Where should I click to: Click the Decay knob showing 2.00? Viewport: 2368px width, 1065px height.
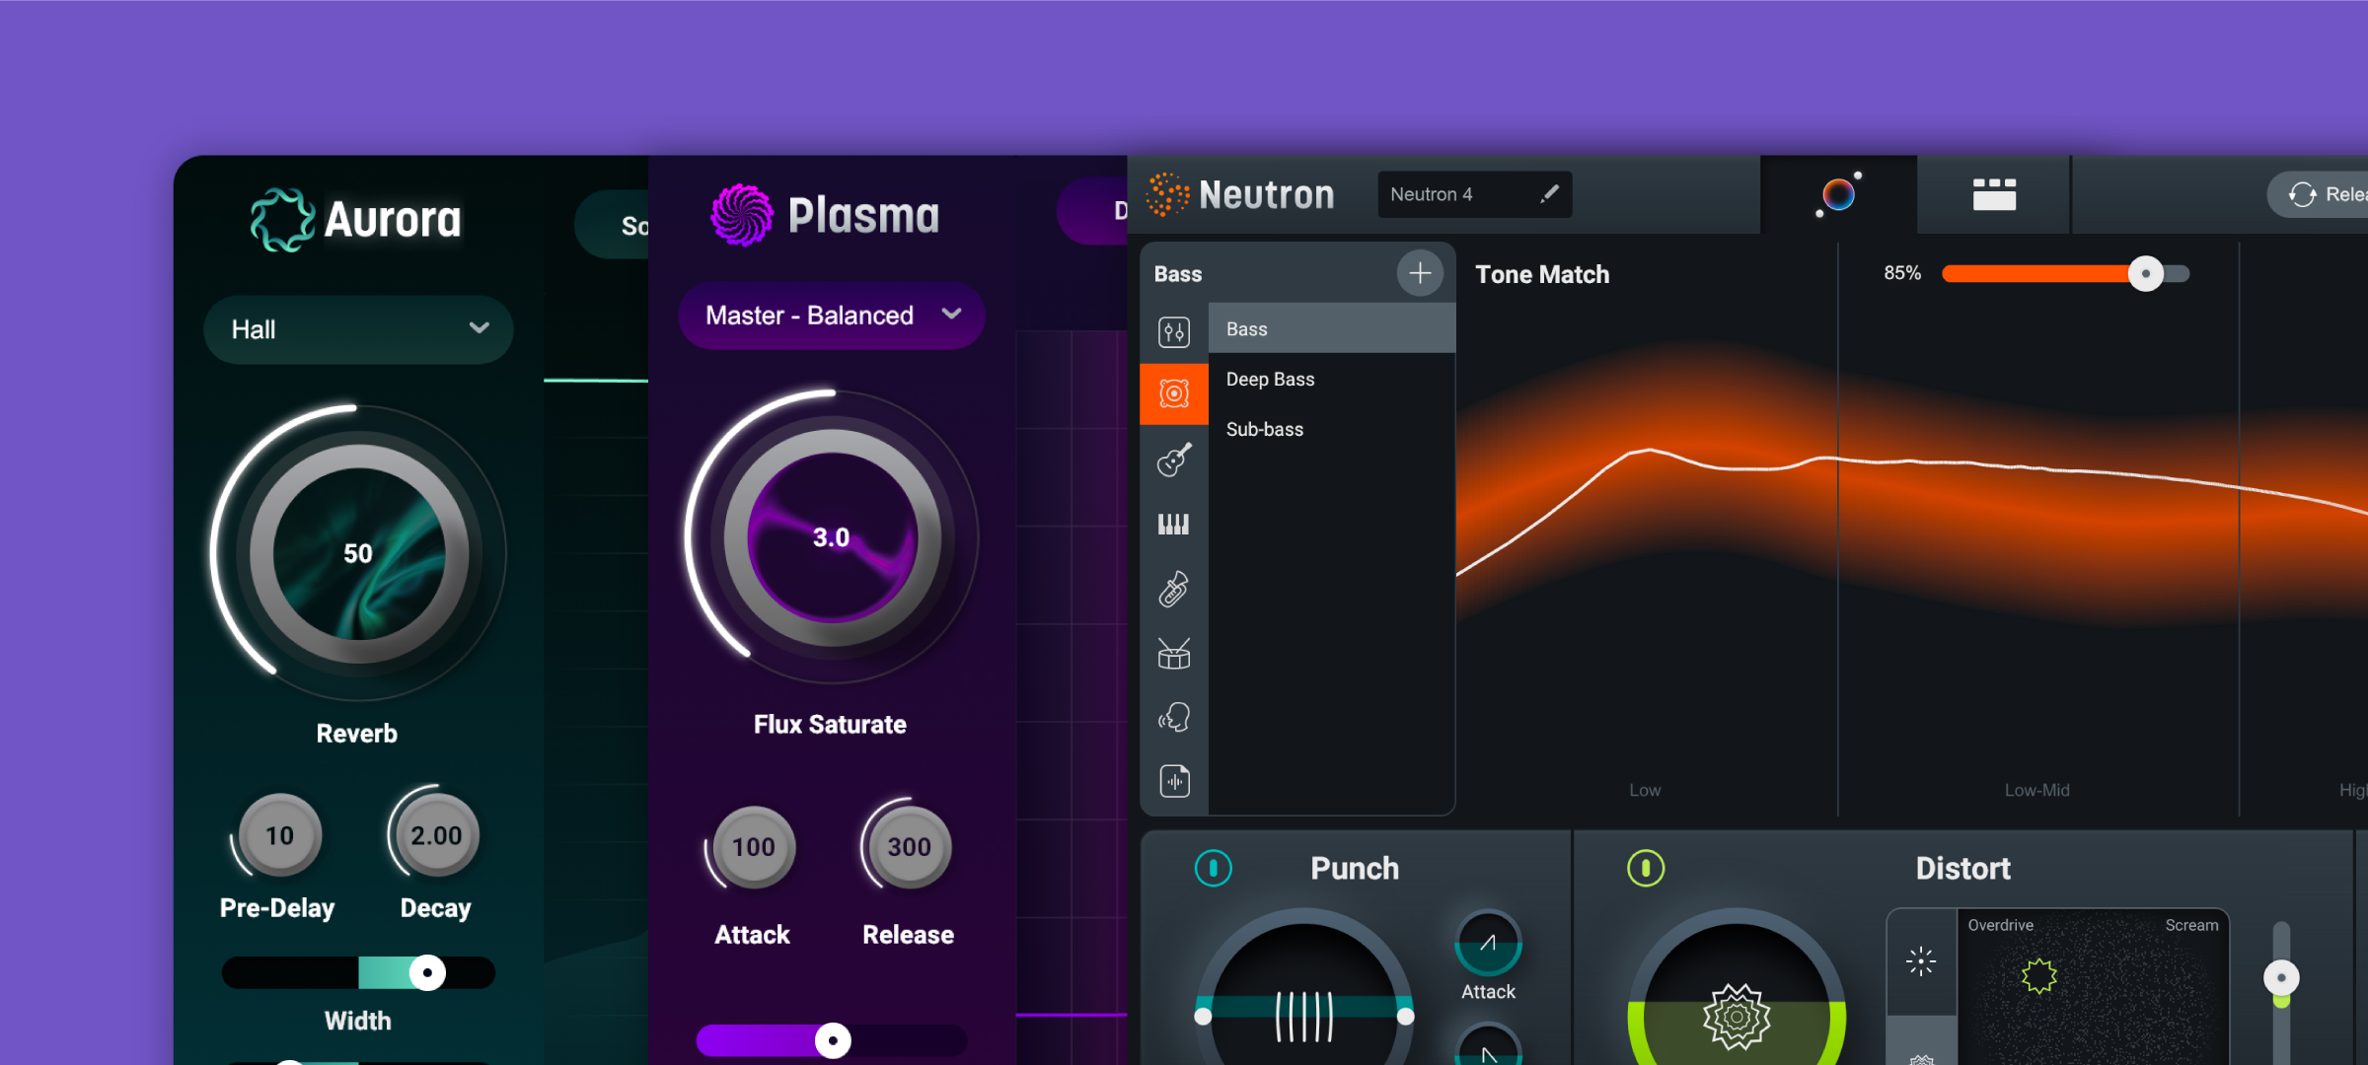point(436,835)
